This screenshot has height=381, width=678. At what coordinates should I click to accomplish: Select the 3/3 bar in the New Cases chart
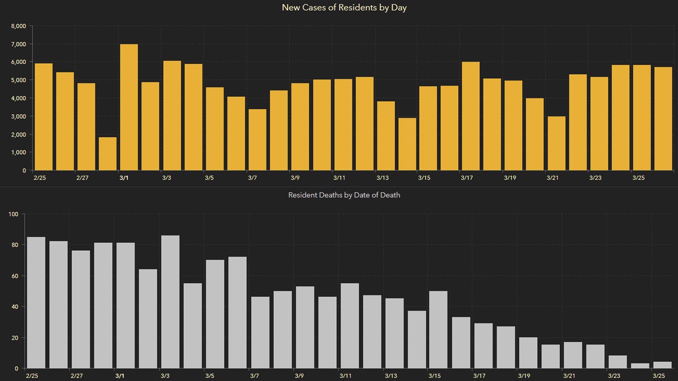(x=172, y=115)
